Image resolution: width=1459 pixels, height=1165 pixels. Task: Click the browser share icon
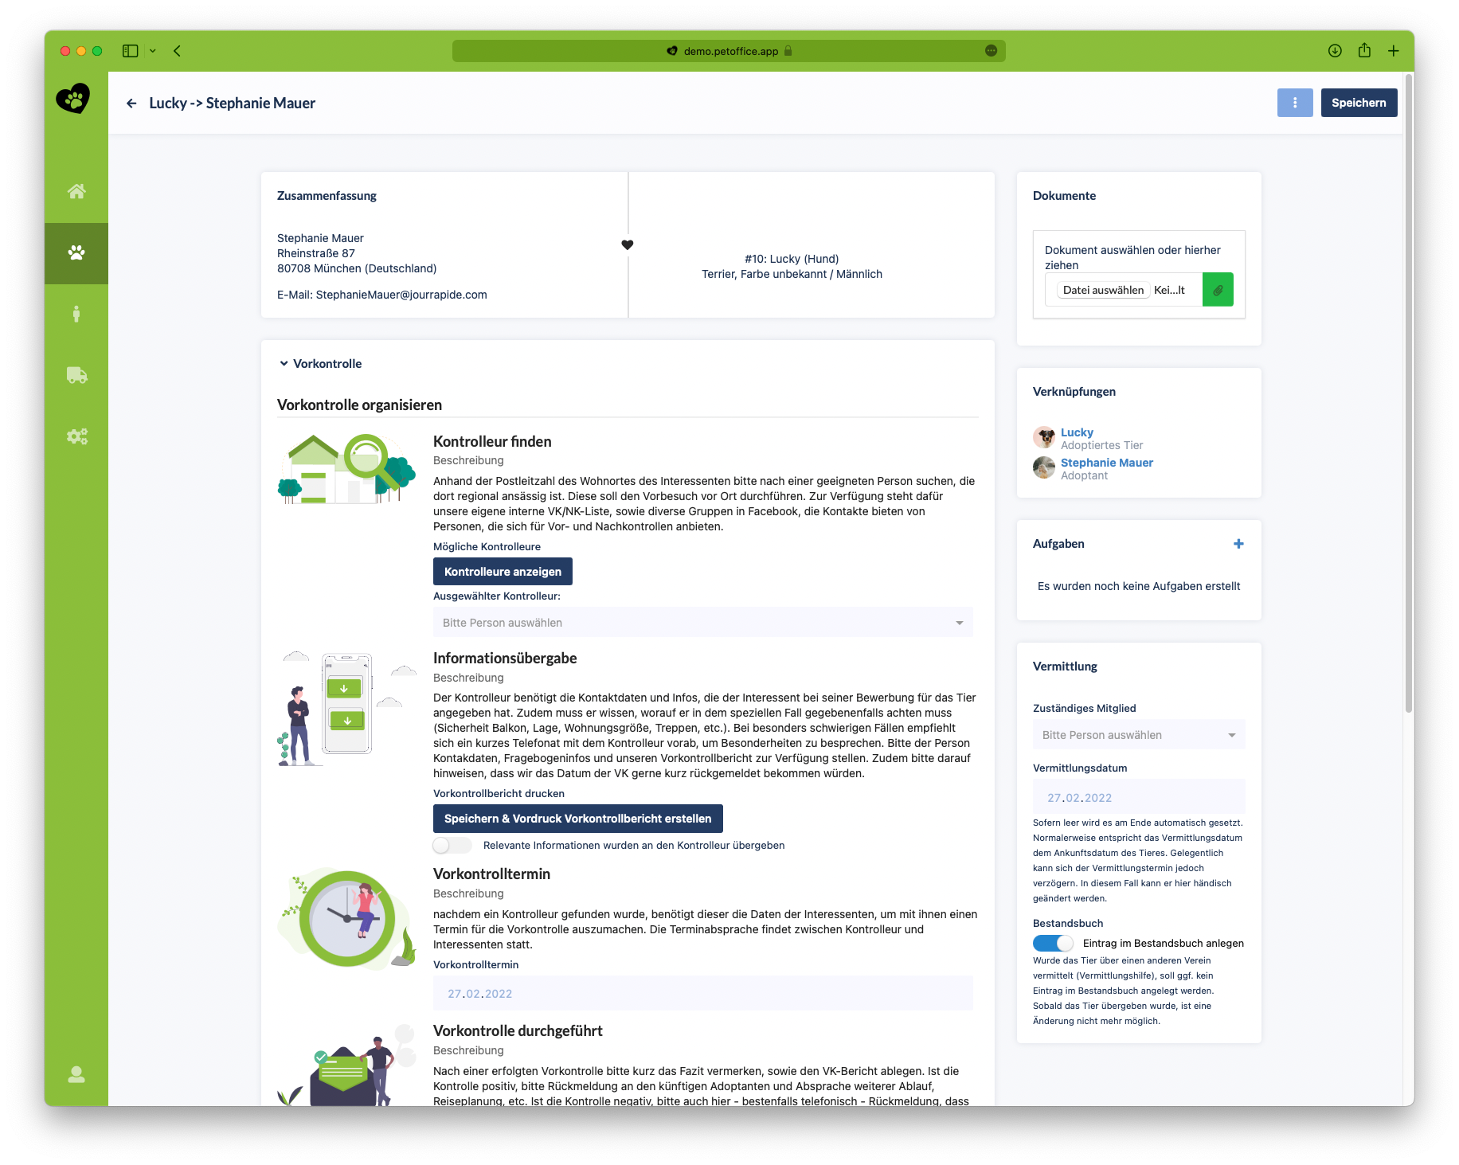point(1365,50)
